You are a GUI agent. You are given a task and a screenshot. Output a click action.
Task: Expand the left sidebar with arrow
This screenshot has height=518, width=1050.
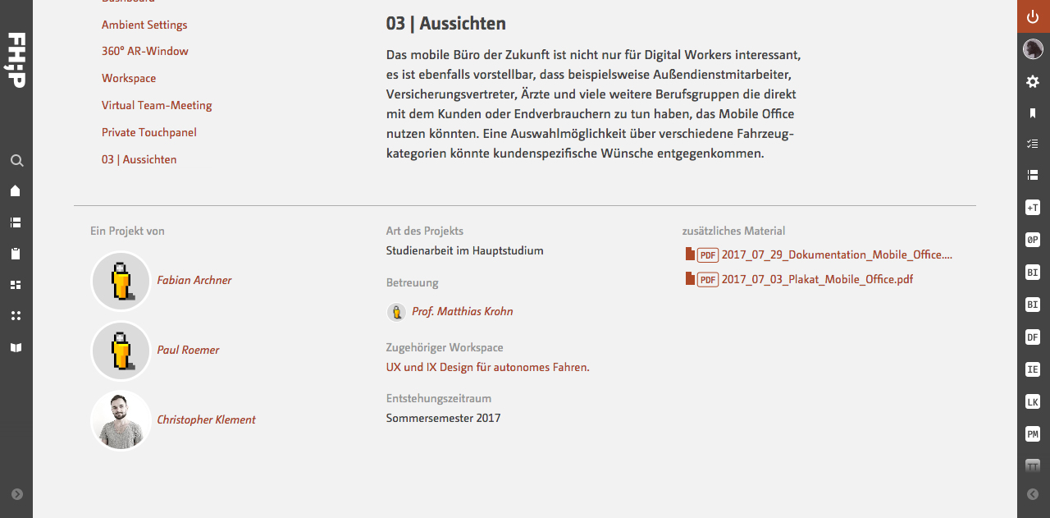17,494
